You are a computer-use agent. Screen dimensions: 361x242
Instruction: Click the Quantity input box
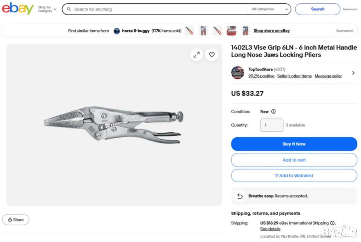pyautogui.click(x=272, y=125)
